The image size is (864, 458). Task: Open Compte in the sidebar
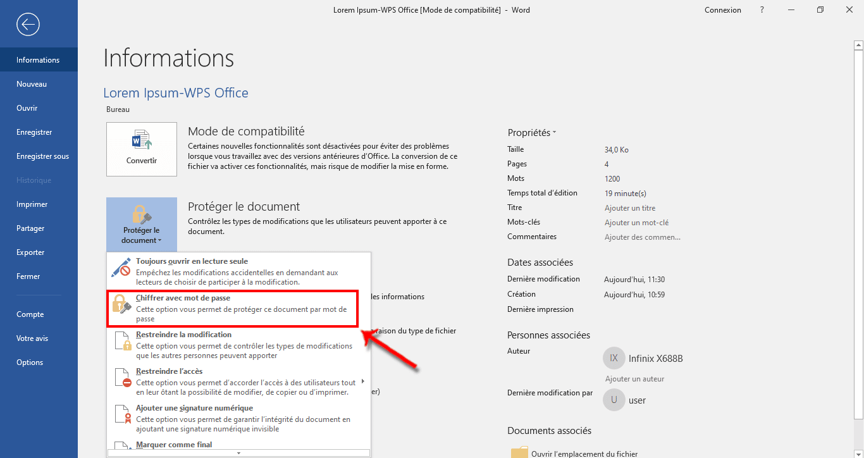[39, 314]
